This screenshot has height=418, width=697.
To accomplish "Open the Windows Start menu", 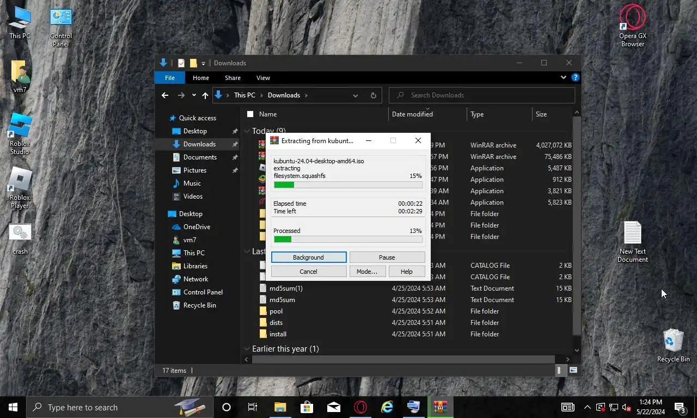I will click(x=13, y=407).
